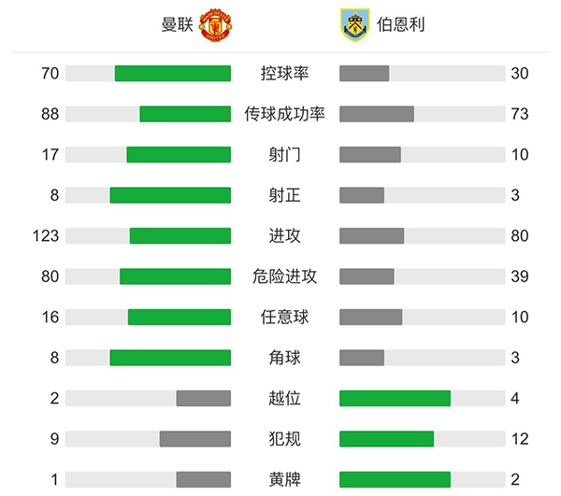561x496 pixels.
Task: Click the 进攻 attacks label
Action: [x=285, y=236]
